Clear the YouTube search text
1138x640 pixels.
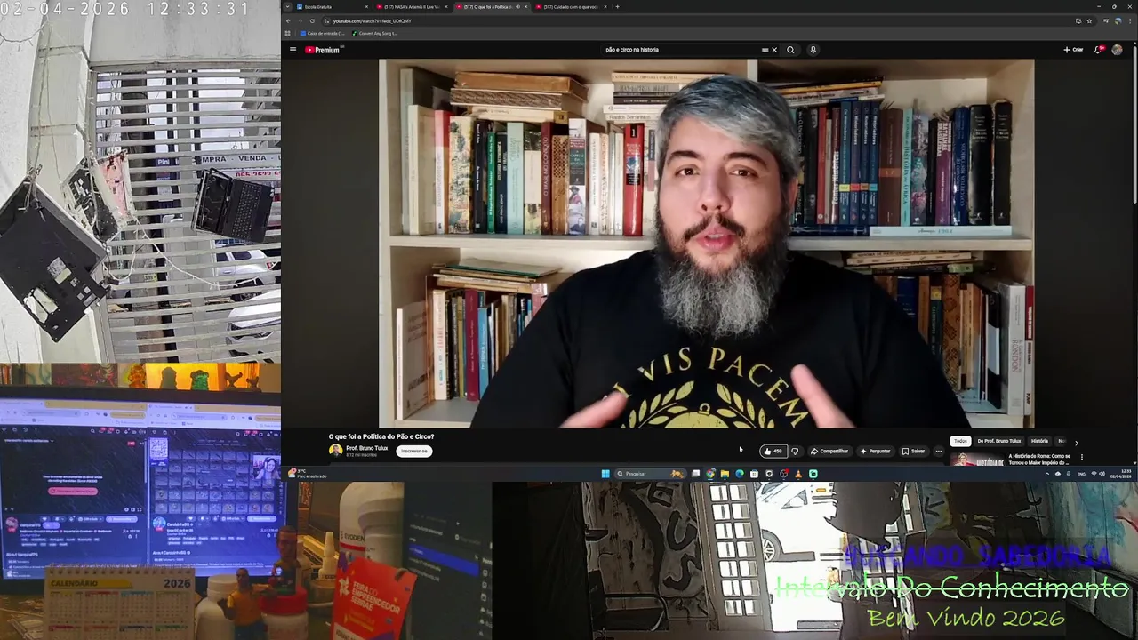point(774,50)
